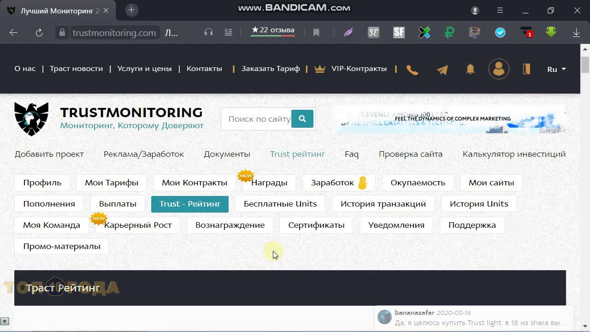The width and height of the screenshot is (590, 332).
Task: Open Услуги и цены menu item
Action: (x=144, y=68)
